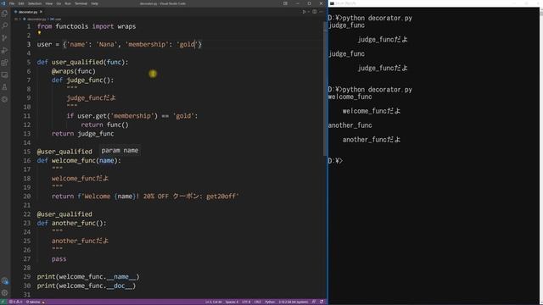
Task: Open the Source Control view
Action: pyautogui.click(x=4, y=38)
